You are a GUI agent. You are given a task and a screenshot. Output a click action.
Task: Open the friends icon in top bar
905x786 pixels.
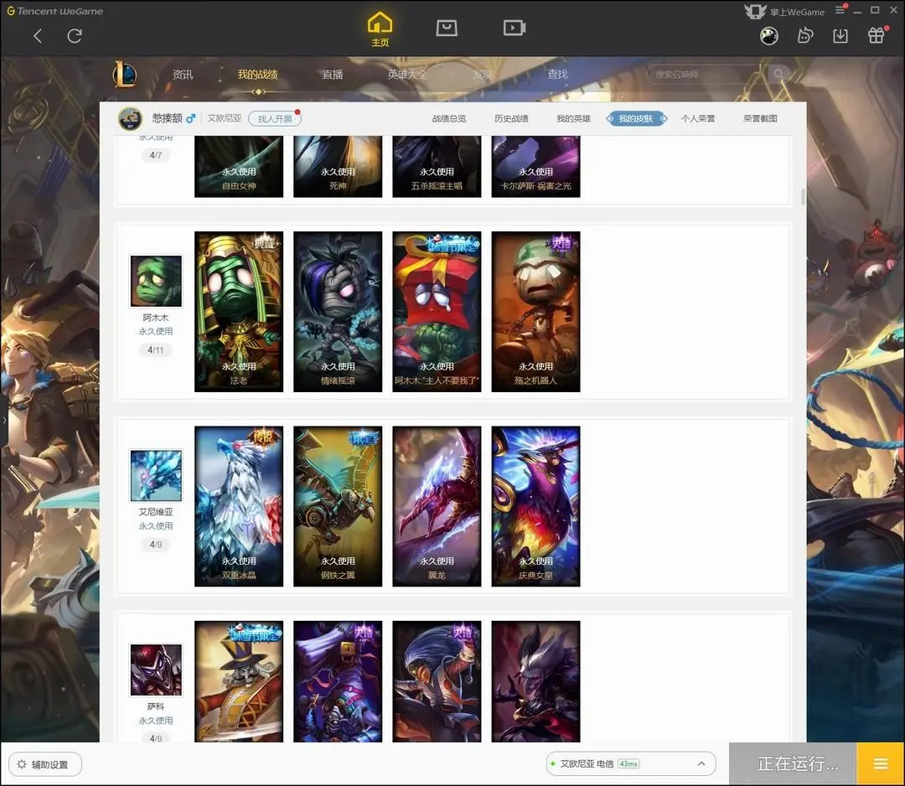pos(804,36)
